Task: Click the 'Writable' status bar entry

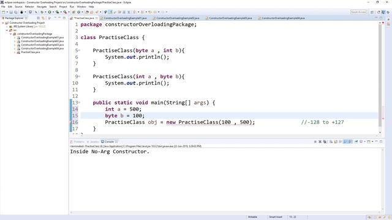Action: [252, 217]
